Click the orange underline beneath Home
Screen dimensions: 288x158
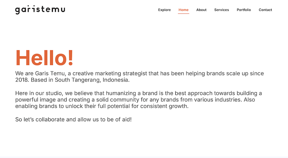183,14
